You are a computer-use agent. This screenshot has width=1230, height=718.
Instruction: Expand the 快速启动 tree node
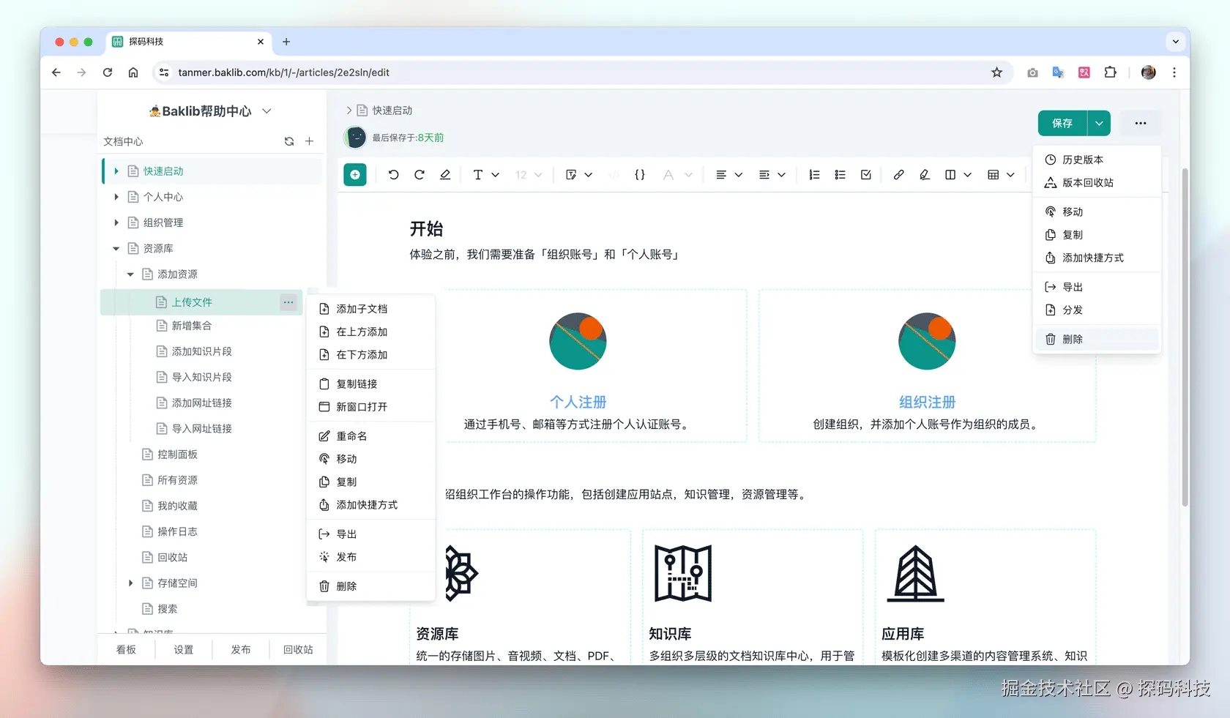[x=116, y=171]
